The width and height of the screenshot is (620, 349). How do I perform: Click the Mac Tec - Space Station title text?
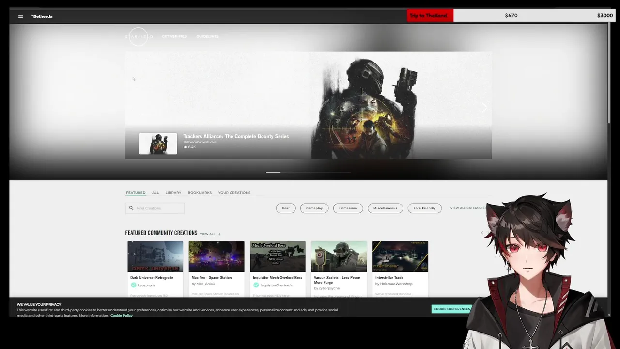[212, 278]
